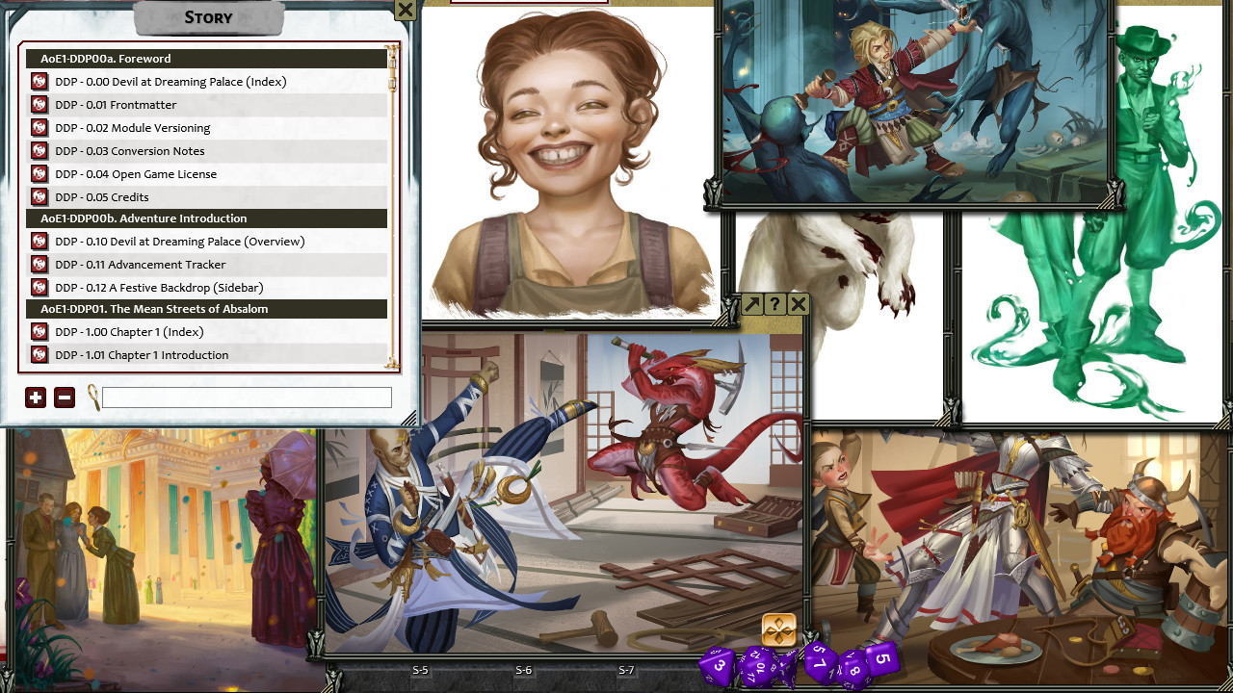Viewport: 1233px width, 693px height.
Task: Switch to the S-5 tab
Action: pos(419,671)
